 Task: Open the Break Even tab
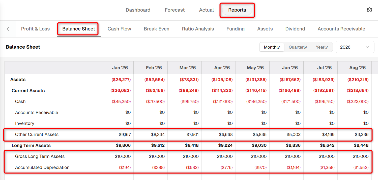156,29
